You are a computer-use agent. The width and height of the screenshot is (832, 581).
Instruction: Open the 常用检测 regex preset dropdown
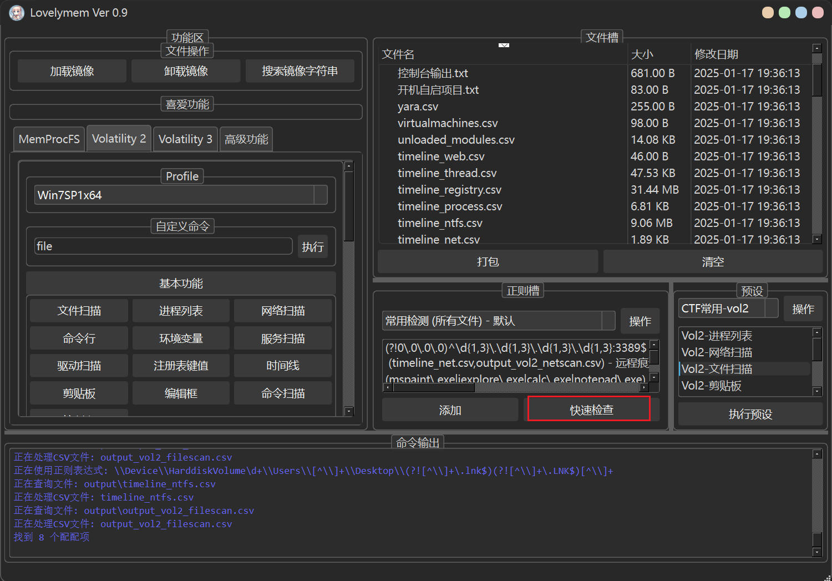click(x=499, y=321)
